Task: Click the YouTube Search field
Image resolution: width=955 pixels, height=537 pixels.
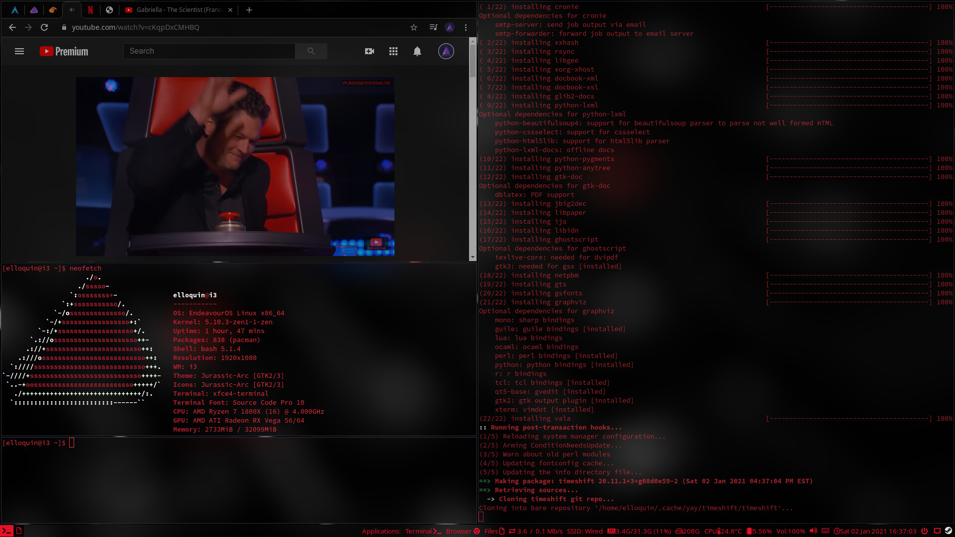Action: pos(209,51)
